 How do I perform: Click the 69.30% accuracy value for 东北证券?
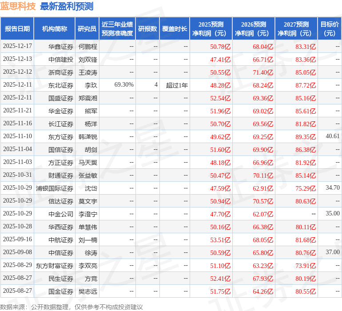pos(124,85)
